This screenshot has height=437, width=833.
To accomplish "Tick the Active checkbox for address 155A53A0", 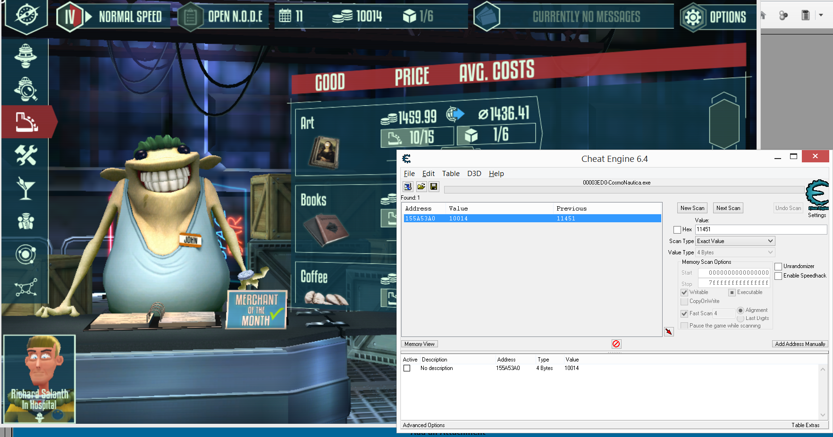I will (x=407, y=368).
